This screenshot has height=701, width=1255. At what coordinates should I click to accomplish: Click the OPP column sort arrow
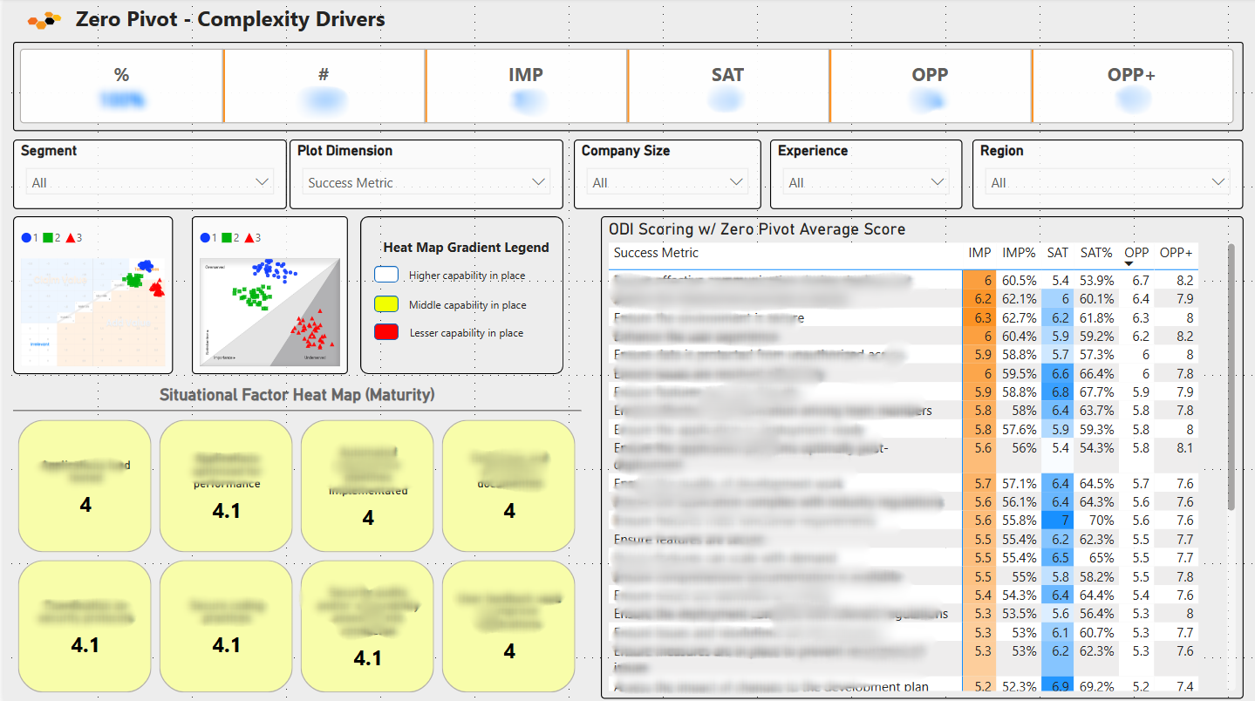coord(1129,264)
